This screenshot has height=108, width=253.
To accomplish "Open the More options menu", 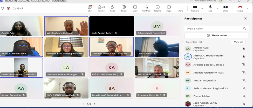I will pos(180,8).
